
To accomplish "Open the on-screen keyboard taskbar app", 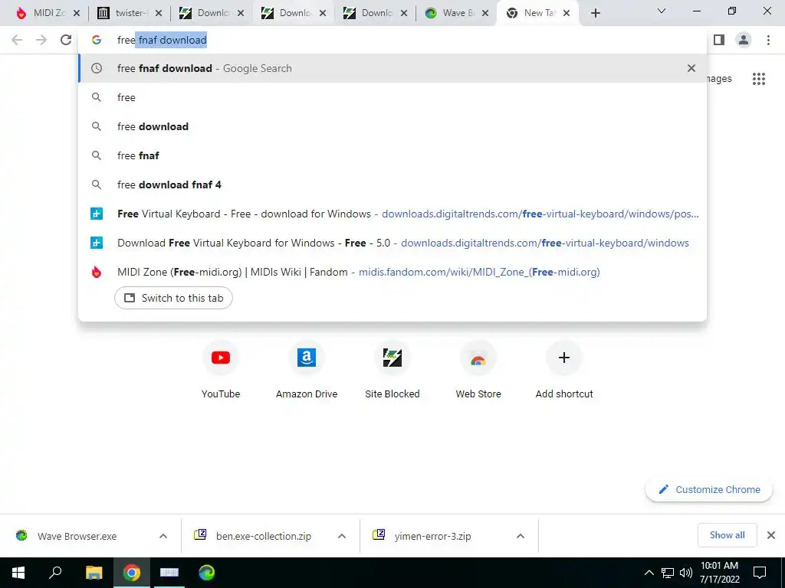I will coord(169,573).
